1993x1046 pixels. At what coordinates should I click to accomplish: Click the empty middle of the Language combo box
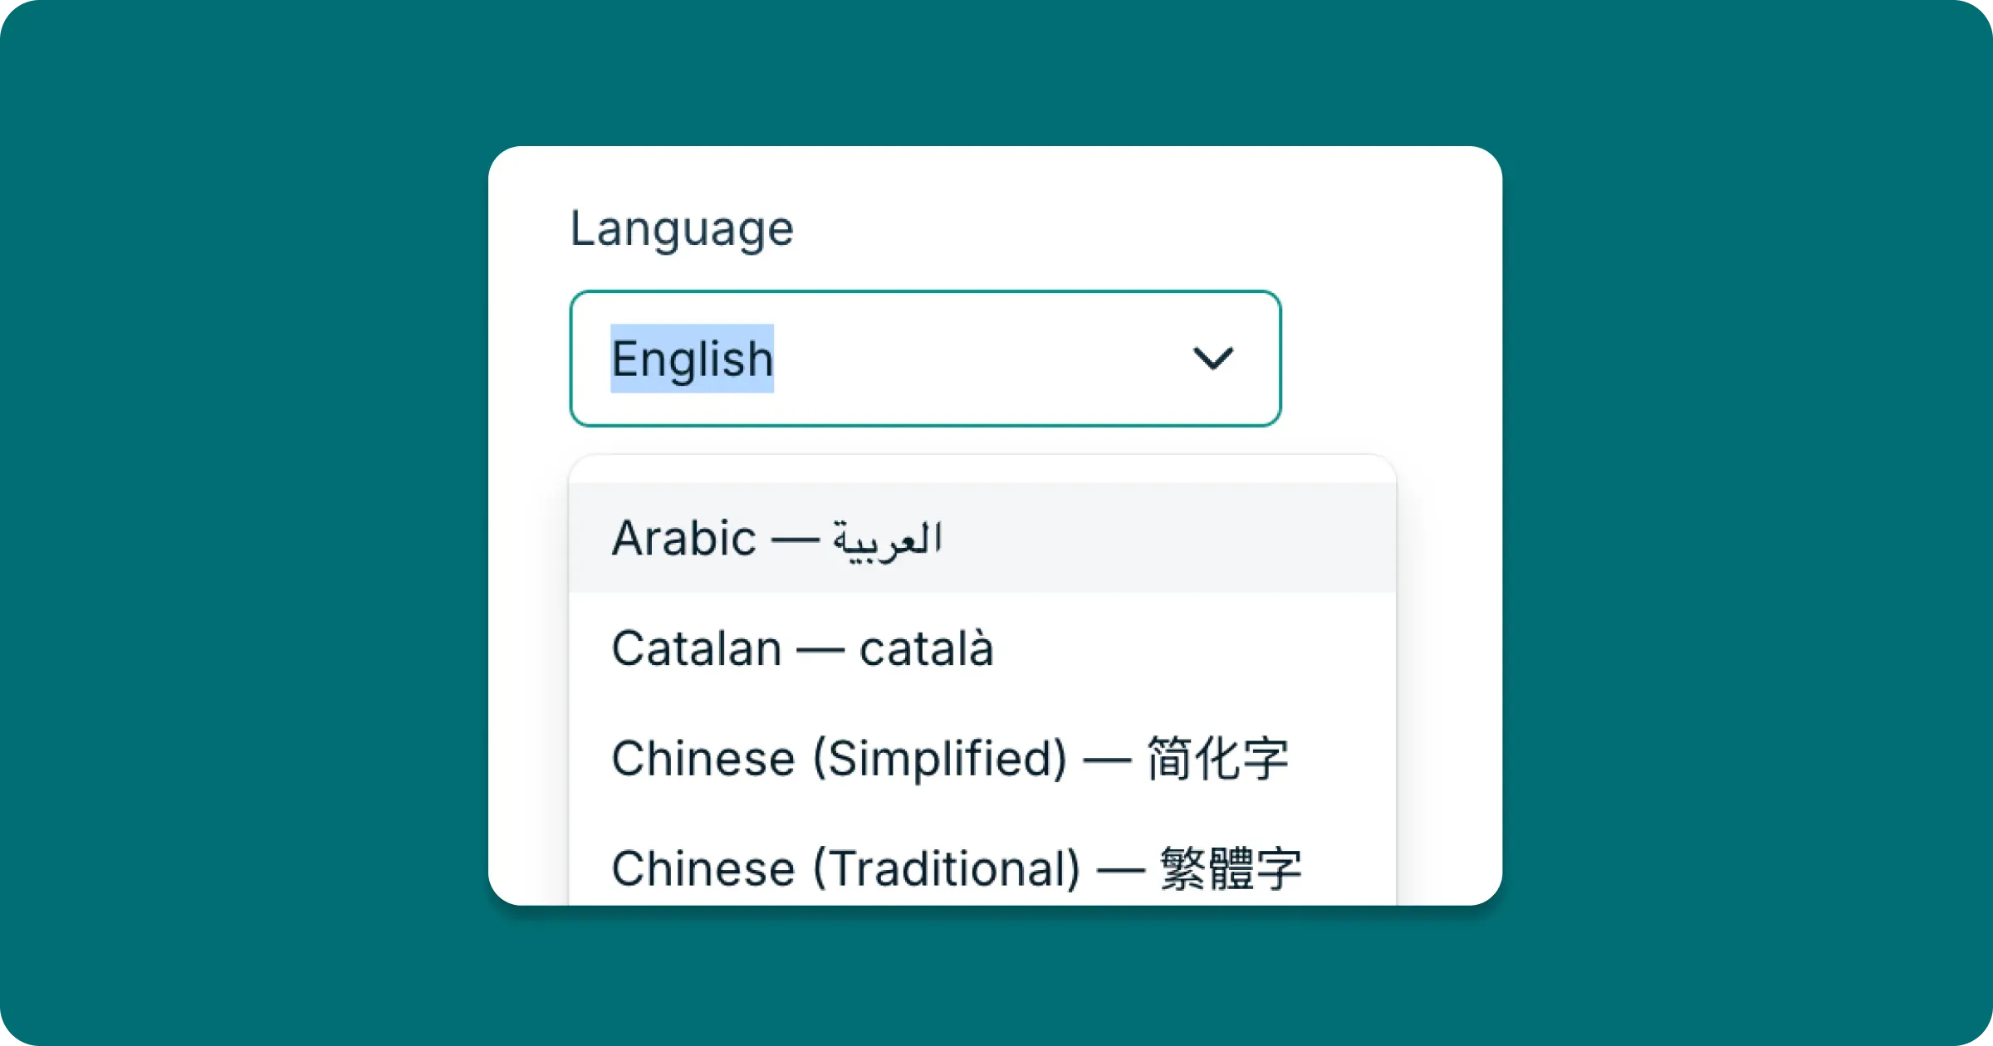click(980, 359)
